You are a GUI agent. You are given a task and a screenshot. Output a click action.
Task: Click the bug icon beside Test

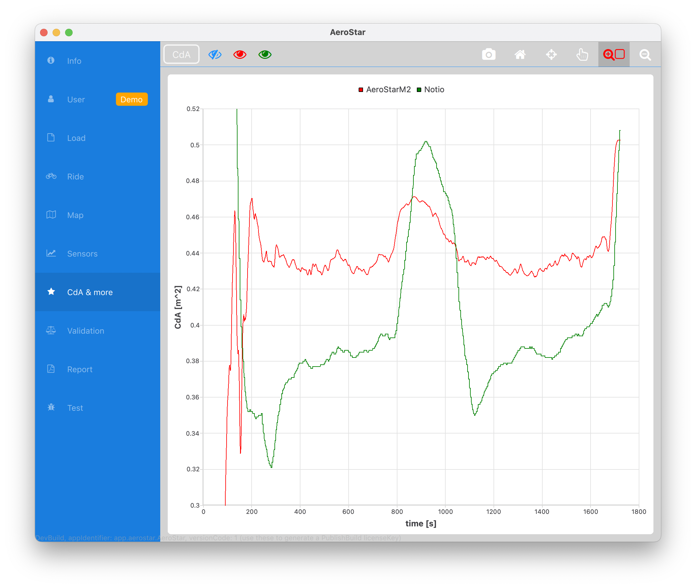(x=51, y=407)
